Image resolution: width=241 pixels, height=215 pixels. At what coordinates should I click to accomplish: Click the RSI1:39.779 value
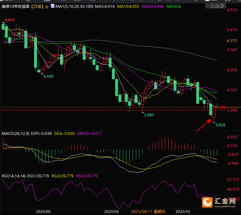[38, 176]
